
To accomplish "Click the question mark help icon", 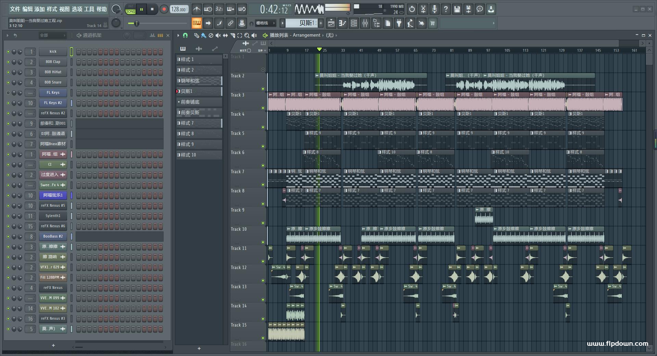I will click(446, 9).
